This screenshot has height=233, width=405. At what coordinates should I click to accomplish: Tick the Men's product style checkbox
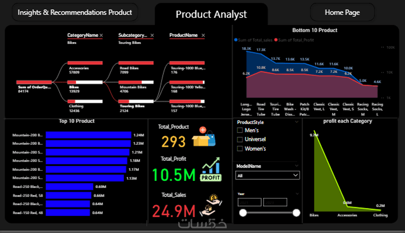(x=239, y=130)
